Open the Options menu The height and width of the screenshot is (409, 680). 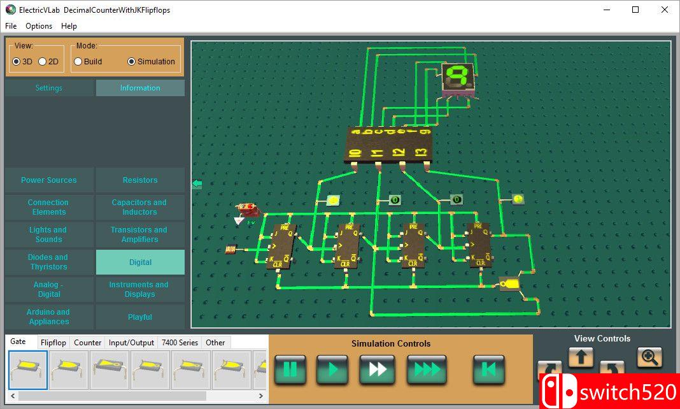(39, 26)
